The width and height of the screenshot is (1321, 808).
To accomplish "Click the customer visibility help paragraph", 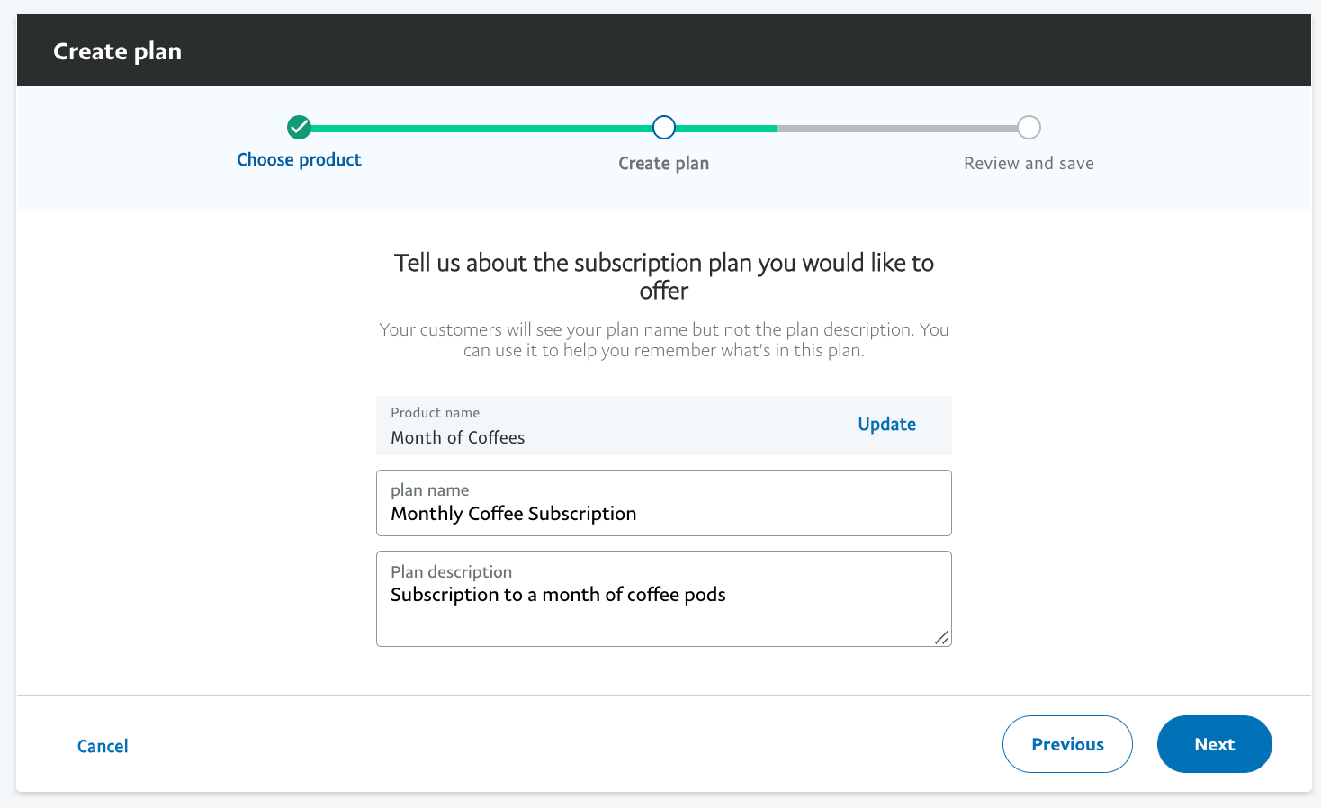I will (x=663, y=340).
